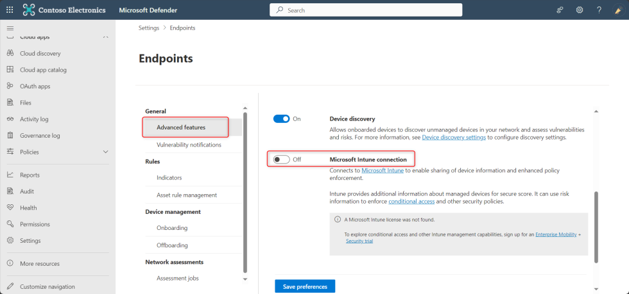Click the Cloud app catalog icon
Screen dimensions: 629x294
11,70
